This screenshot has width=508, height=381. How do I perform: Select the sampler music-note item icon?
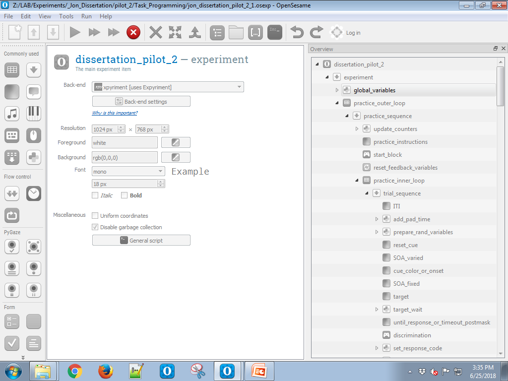pos(12,114)
